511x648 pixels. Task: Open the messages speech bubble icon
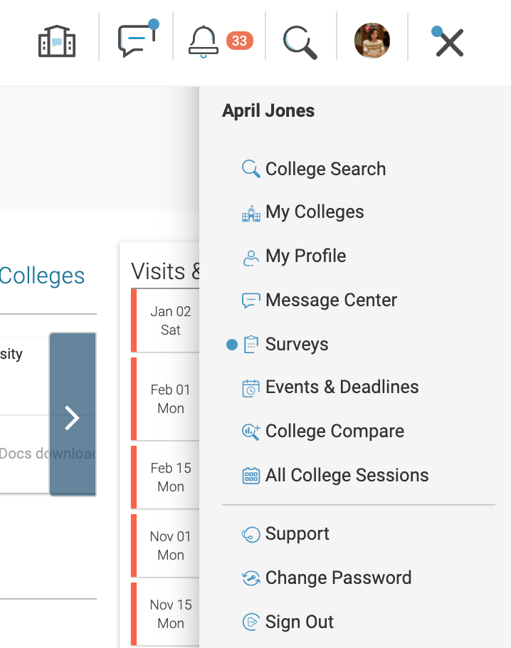point(137,38)
